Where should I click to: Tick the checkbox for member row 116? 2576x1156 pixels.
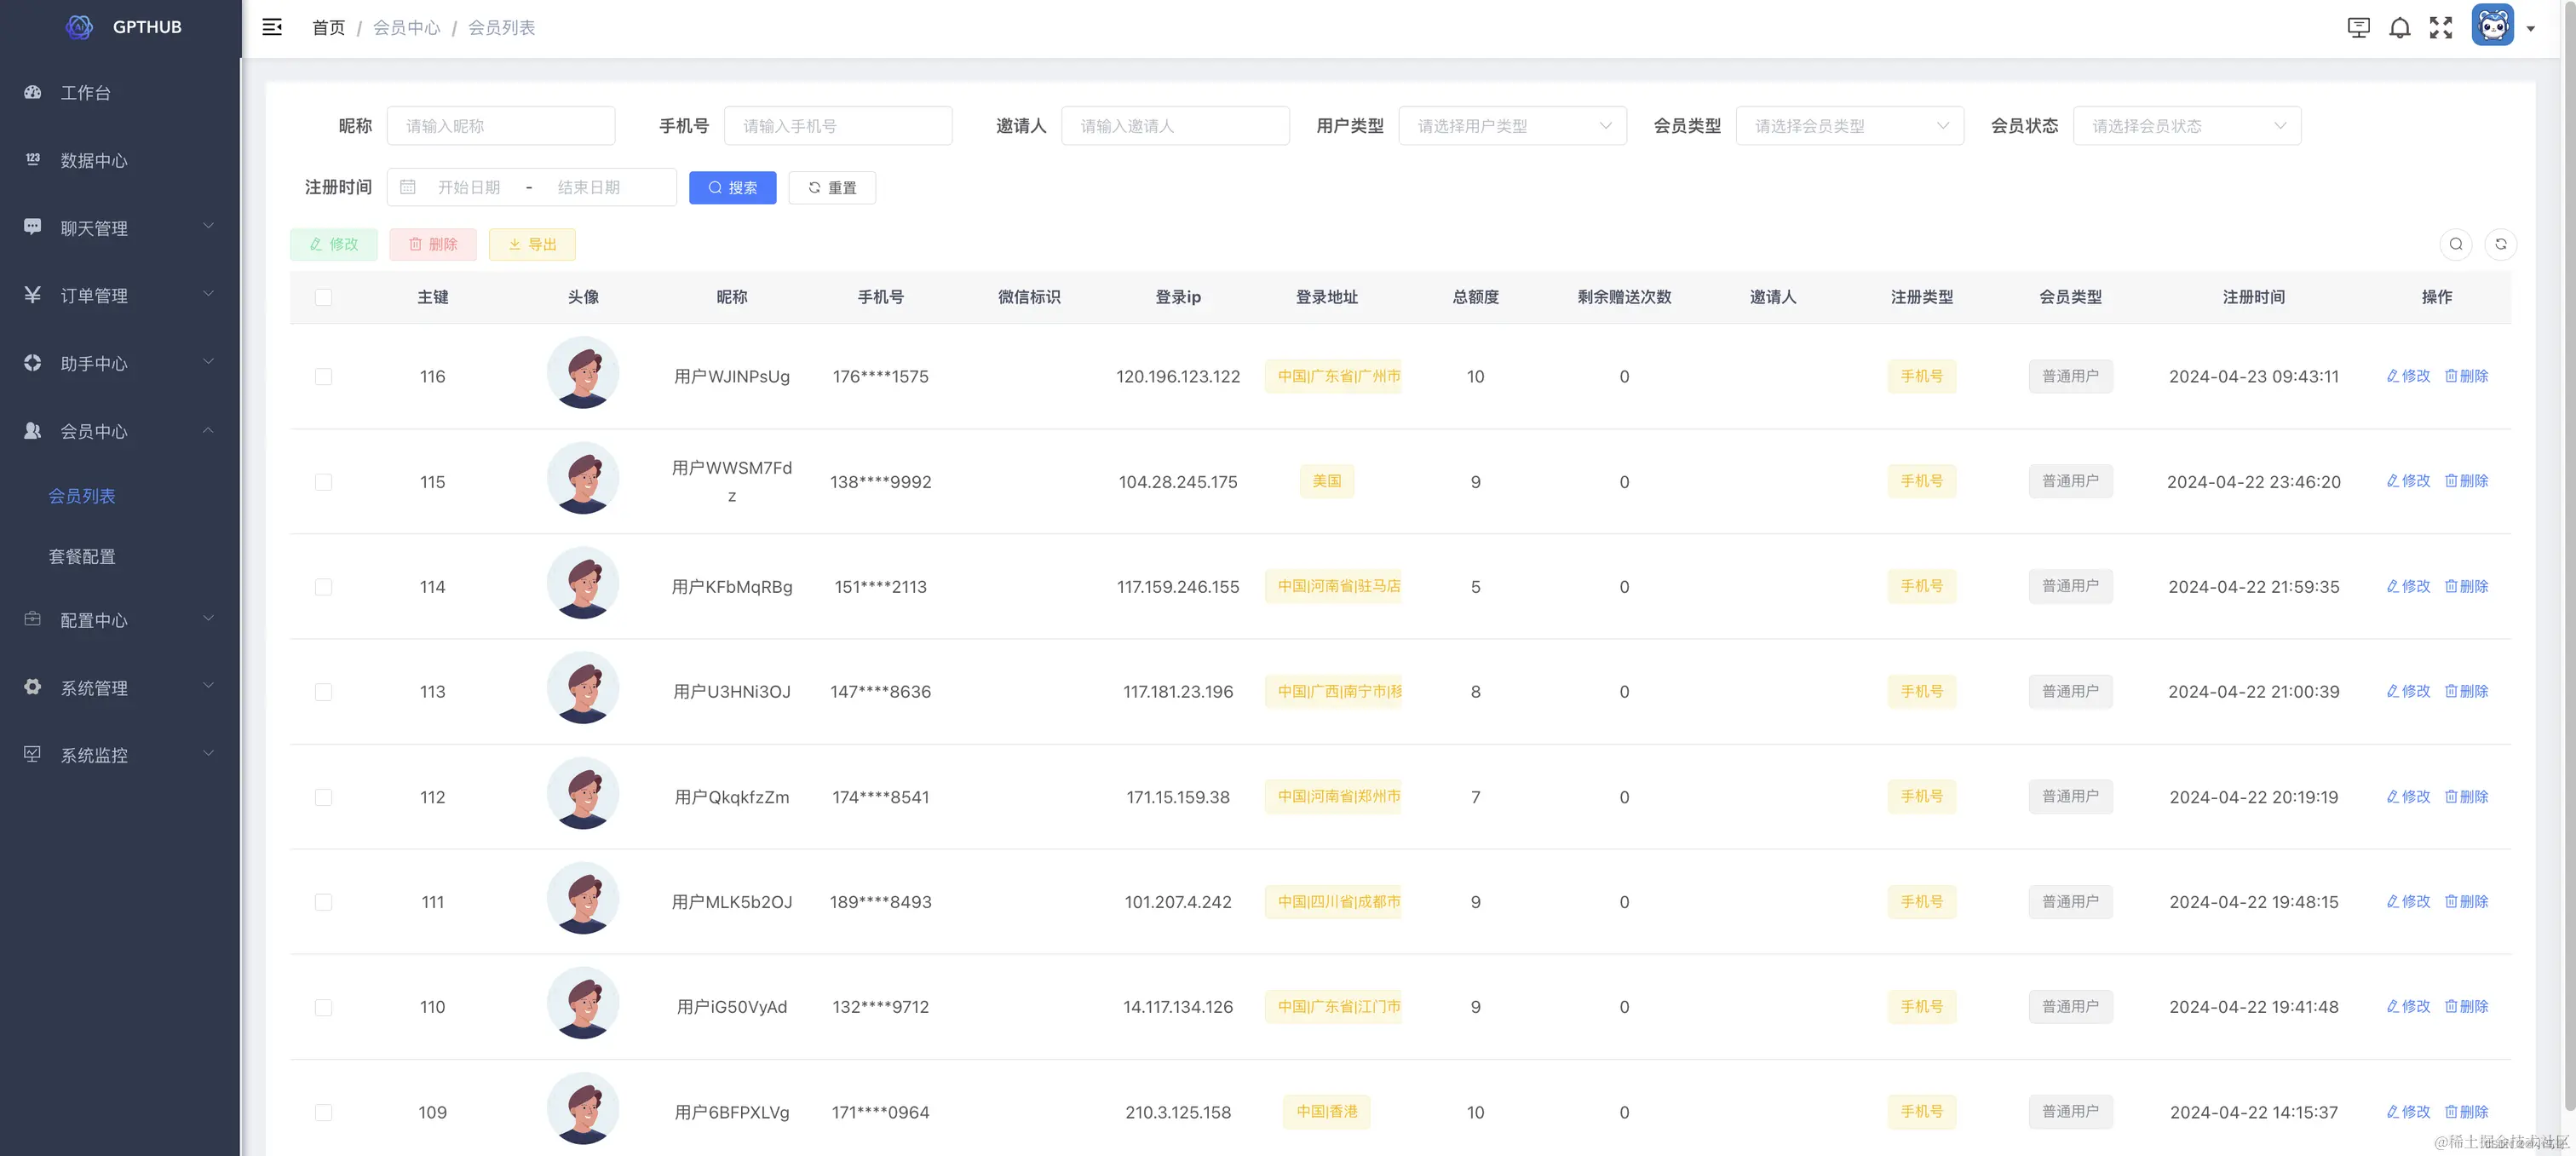point(323,377)
